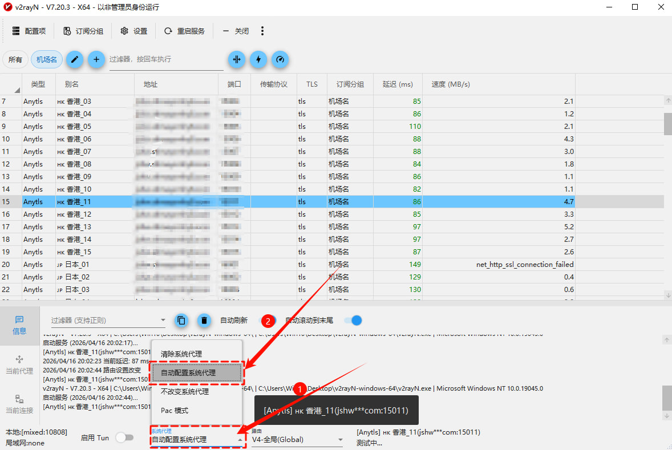
Task: Expand the 路由 V4-全局(Global) dropdown
Action: (x=297, y=440)
